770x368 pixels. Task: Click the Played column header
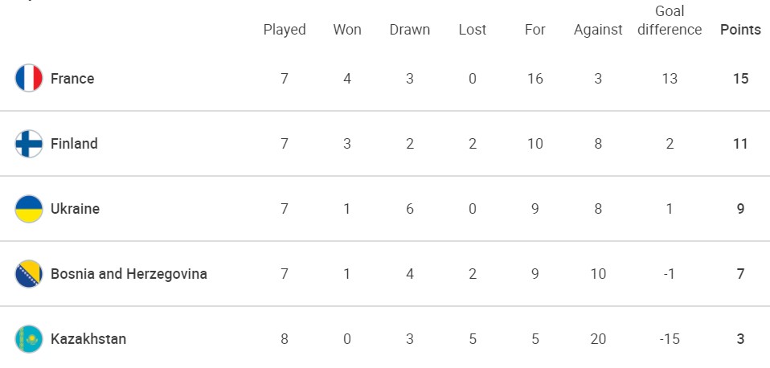point(285,30)
